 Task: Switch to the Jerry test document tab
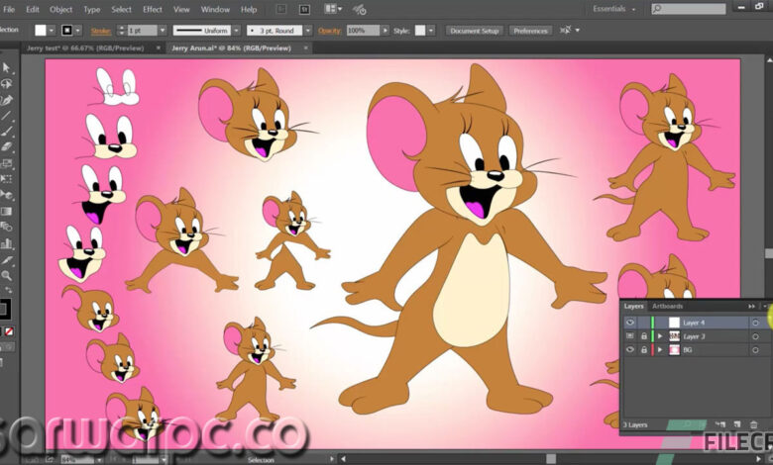85,47
